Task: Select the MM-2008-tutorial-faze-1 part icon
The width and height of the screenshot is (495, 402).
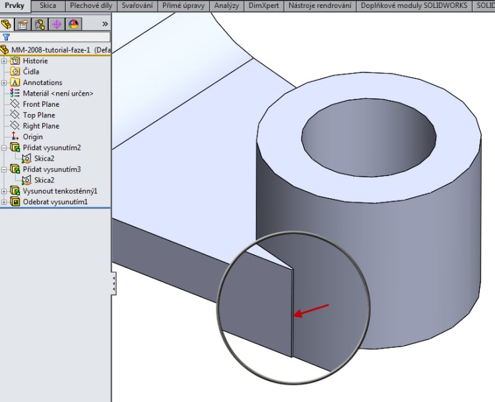Action: pos(5,50)
